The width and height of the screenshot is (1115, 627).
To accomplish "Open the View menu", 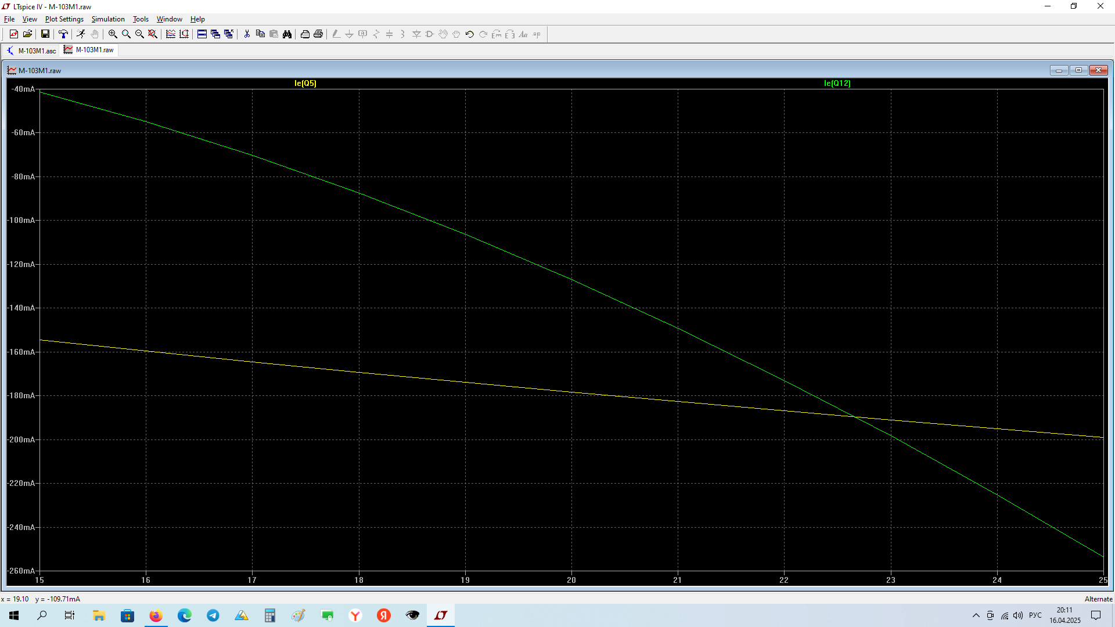I will click(x=29, y=19).
